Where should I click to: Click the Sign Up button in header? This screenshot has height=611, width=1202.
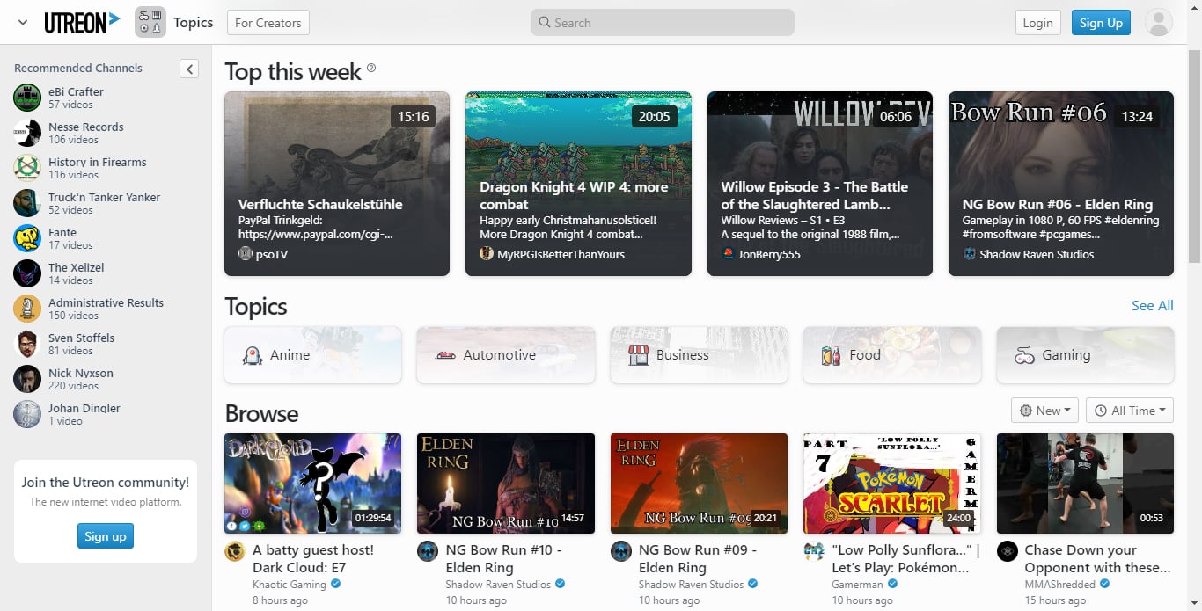coord(1101,23)
